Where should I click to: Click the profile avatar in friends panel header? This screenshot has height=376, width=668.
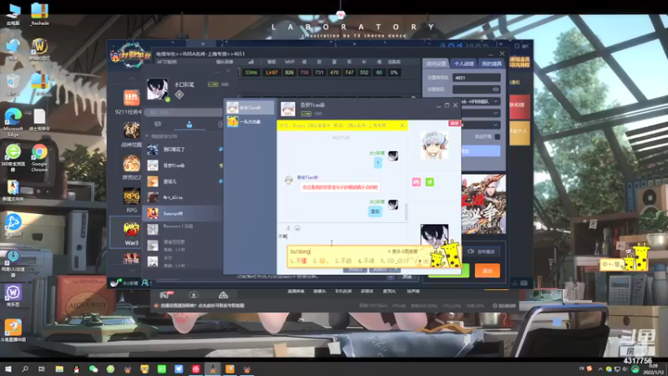157,89
